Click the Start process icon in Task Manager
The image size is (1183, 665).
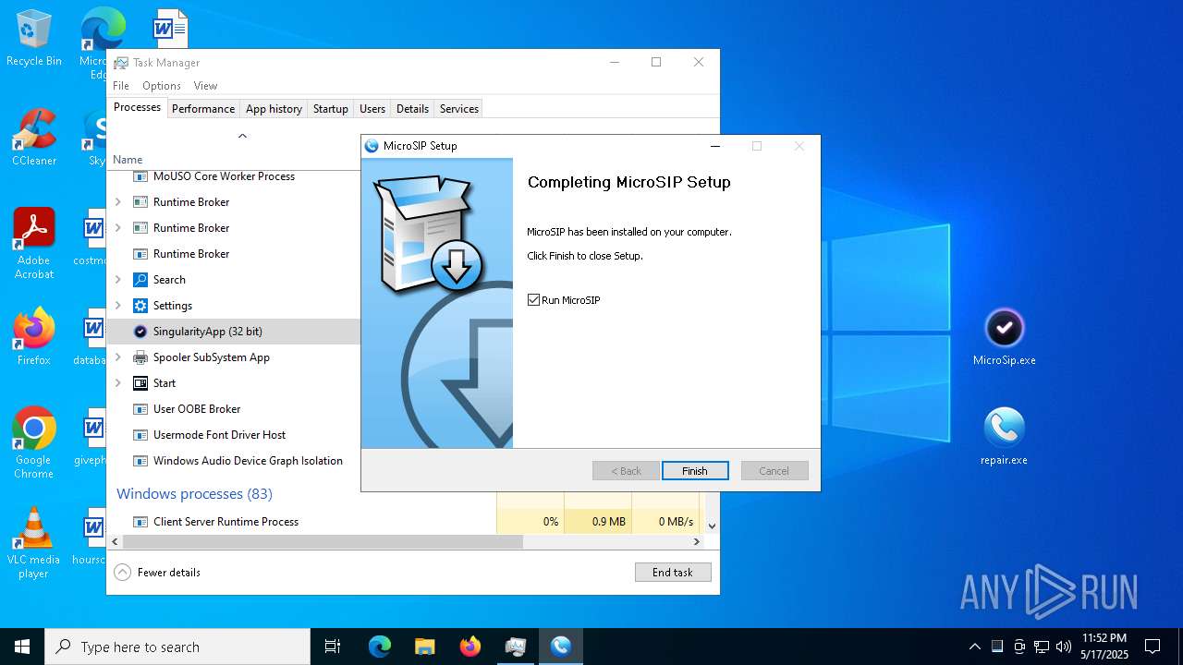[x=140, y=383]
